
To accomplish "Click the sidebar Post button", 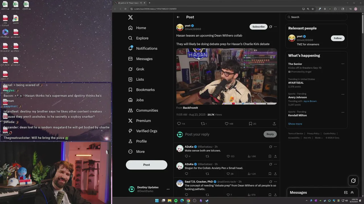I will 146,165.
